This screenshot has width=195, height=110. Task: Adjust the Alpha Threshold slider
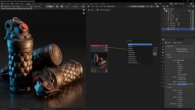pos(185,84)
